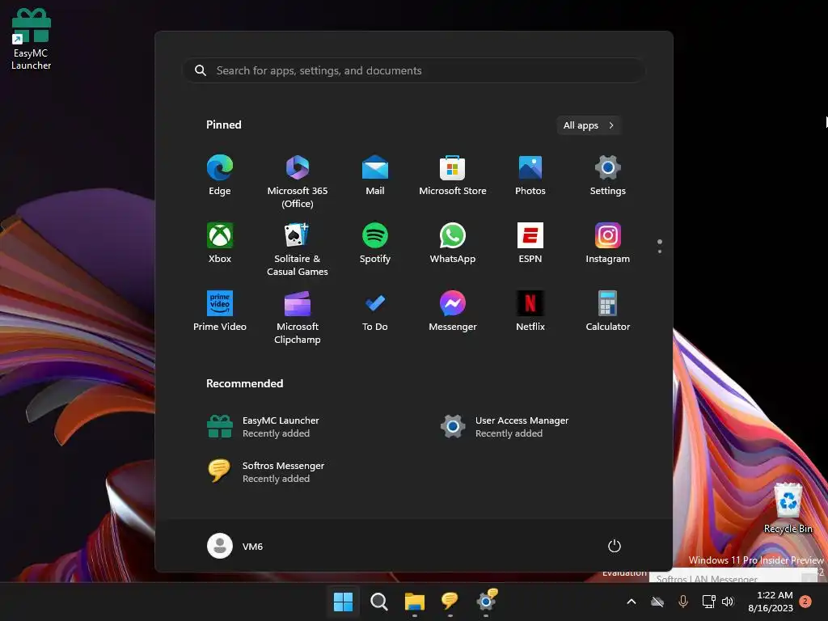Show hidden system tray icons

631,602
